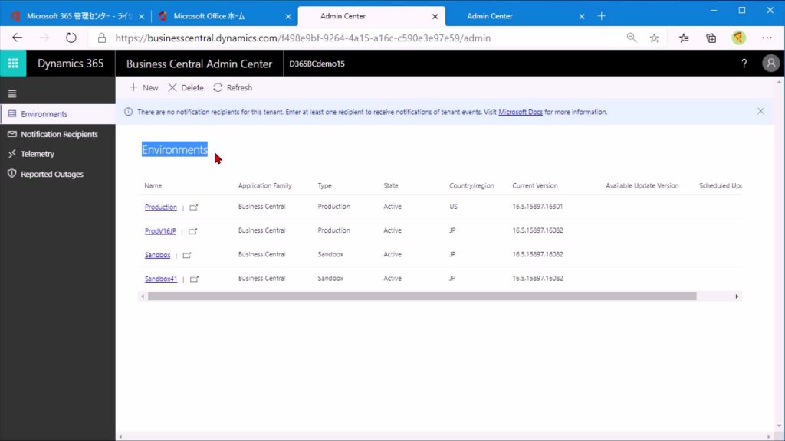
Task: View site lock information icon
Action: [102, 38]
